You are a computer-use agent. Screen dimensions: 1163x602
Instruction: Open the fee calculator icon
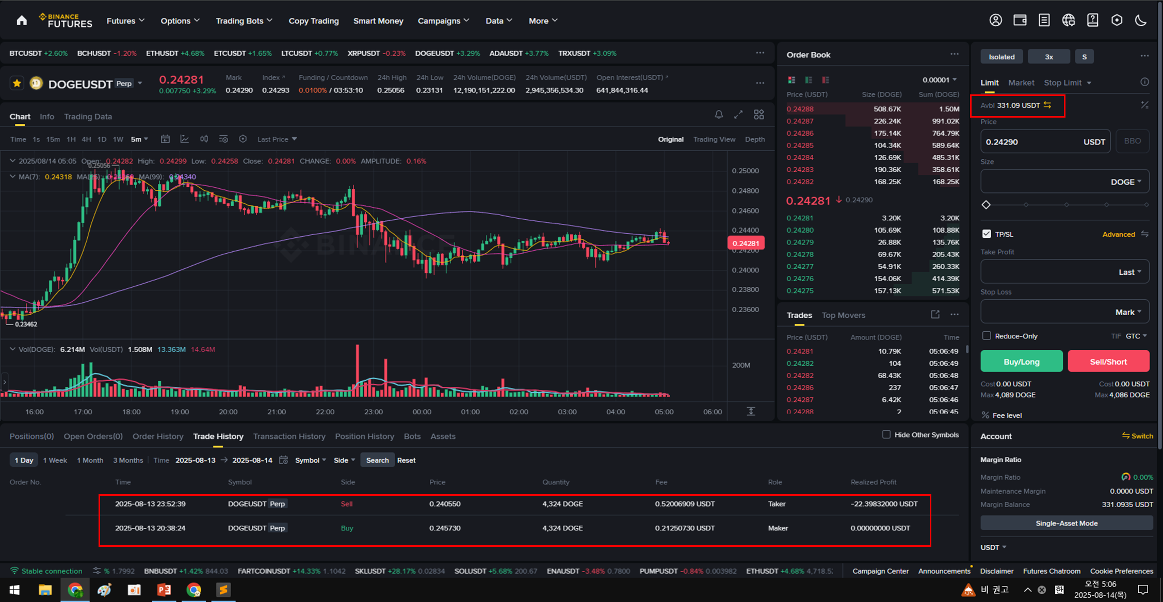pyautogui.click(x=1144, y=105)
